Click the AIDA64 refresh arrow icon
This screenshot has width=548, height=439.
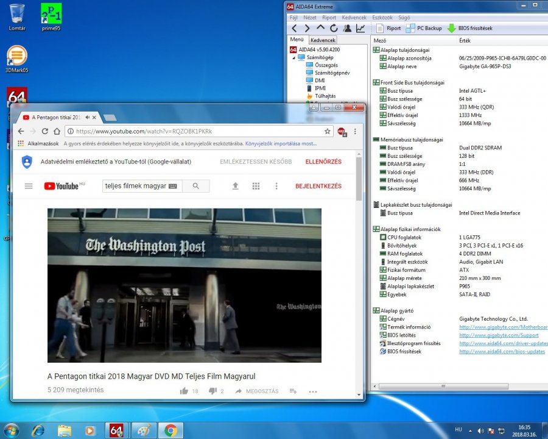point(334,28)
